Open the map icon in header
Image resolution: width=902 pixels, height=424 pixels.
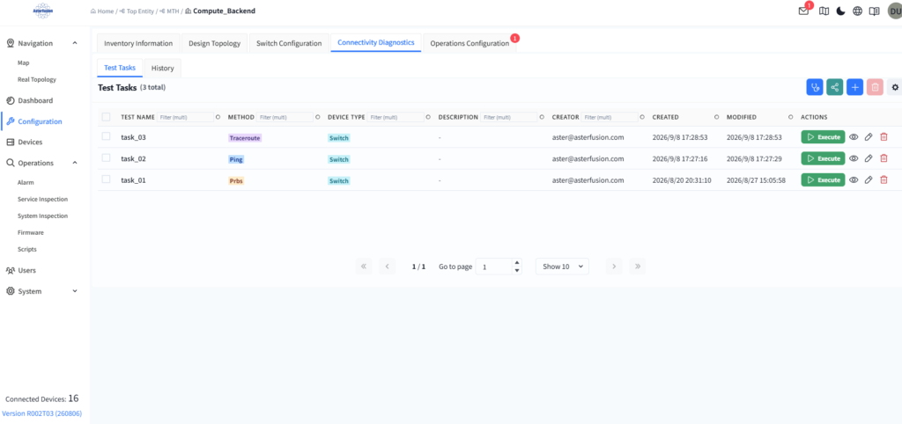tap(824, 11)
